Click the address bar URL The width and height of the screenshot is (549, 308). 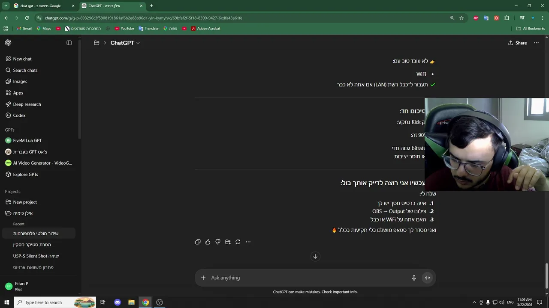[x=144, y=18]
